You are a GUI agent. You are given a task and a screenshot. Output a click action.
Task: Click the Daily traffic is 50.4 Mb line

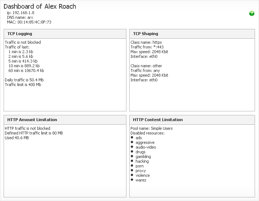coord(24,80)
